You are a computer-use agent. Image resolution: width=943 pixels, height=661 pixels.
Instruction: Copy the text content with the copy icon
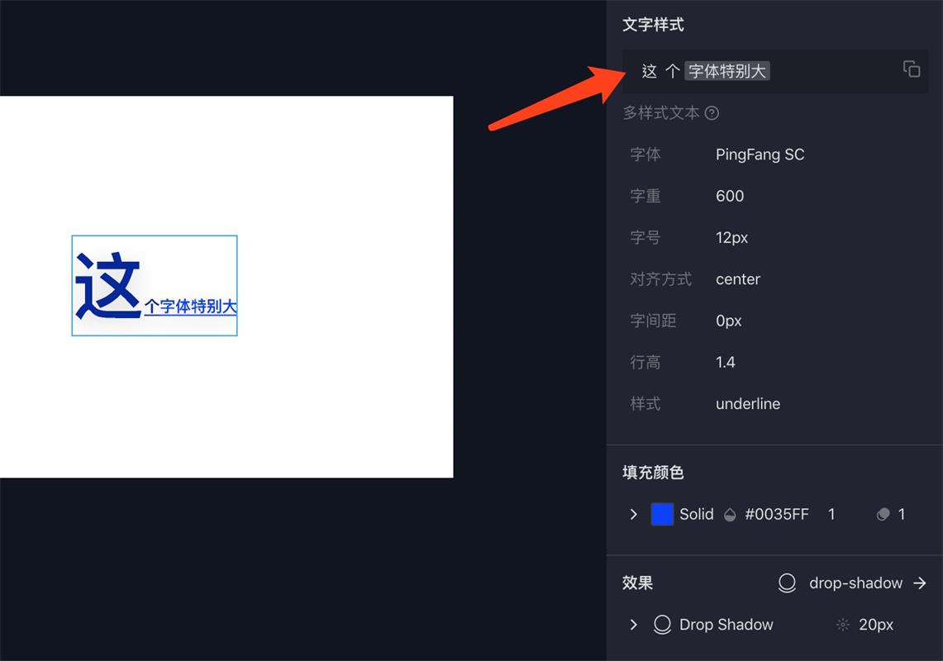tap(911, 69)
